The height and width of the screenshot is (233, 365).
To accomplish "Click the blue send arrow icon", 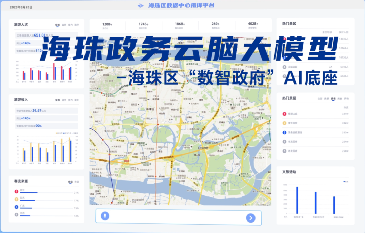I will point(250,218).
